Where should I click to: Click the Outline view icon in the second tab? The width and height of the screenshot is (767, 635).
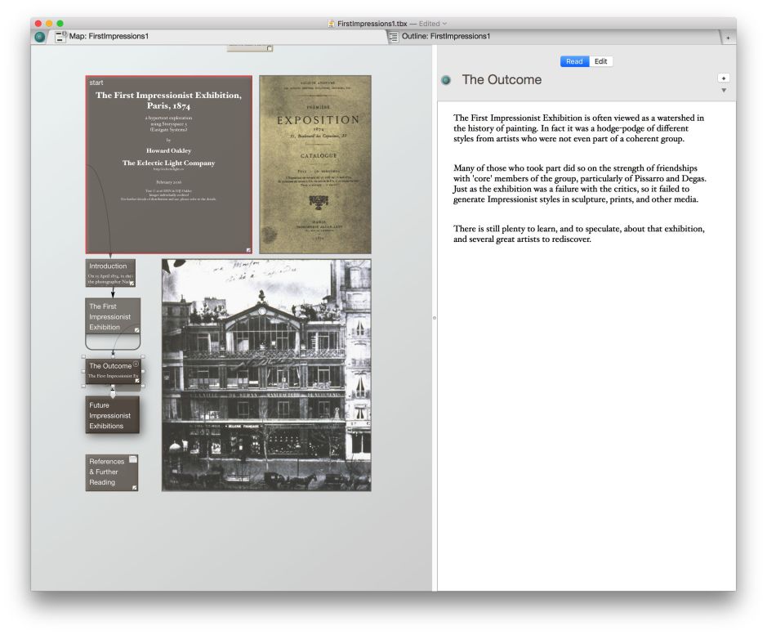coord(394,37)
